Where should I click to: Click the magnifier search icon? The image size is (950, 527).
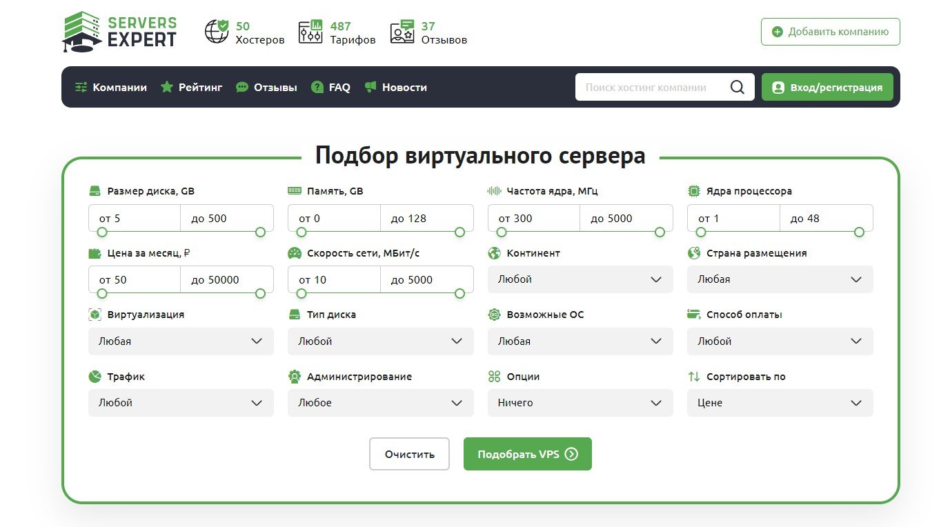pos(738,88)
